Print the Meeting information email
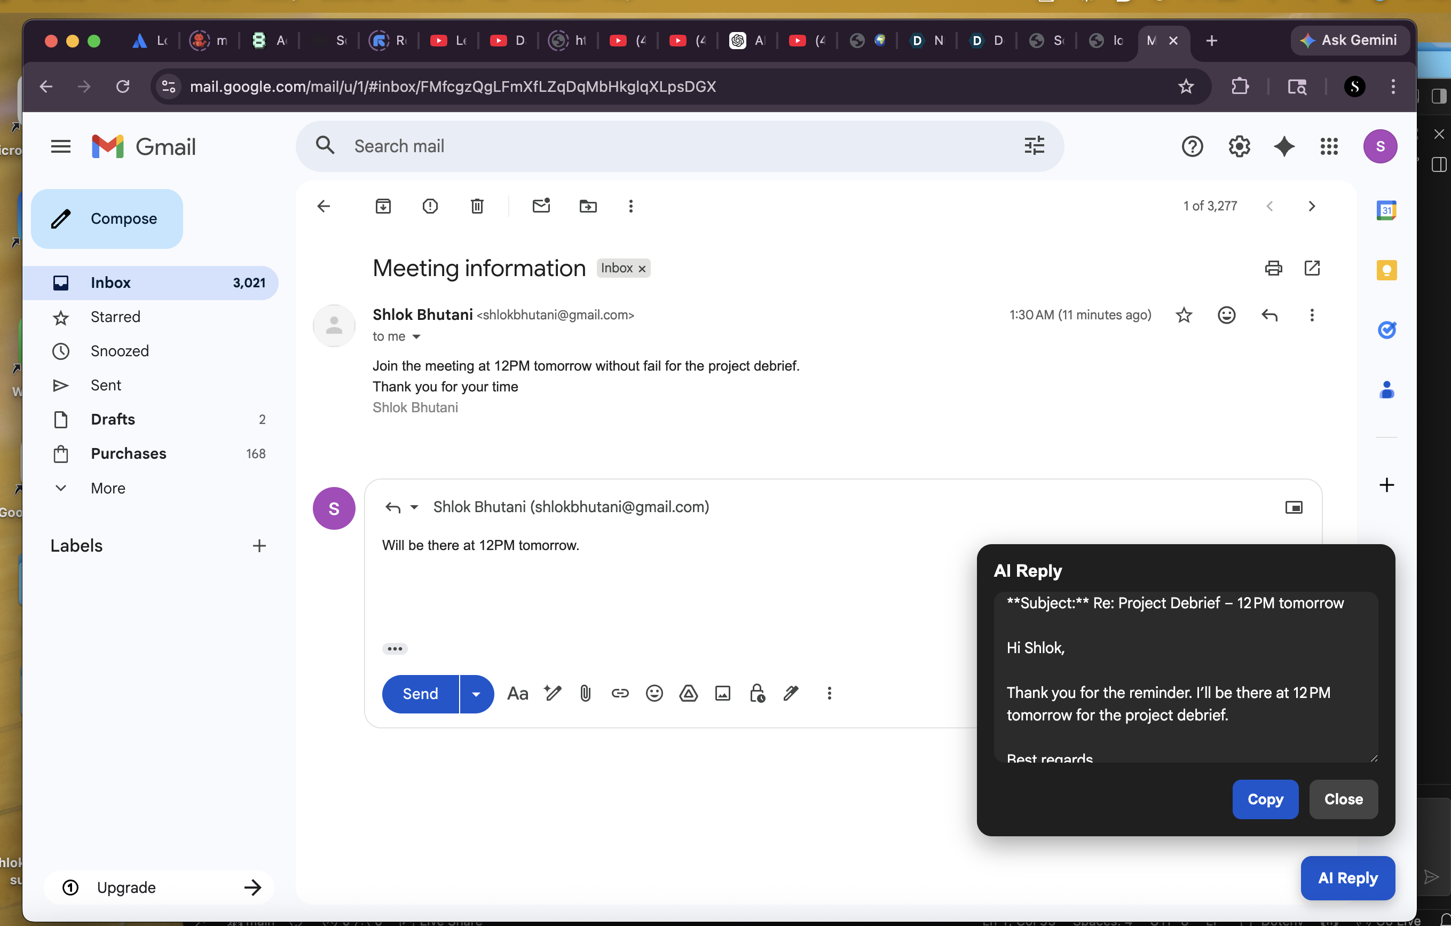 click(1273, 268)
